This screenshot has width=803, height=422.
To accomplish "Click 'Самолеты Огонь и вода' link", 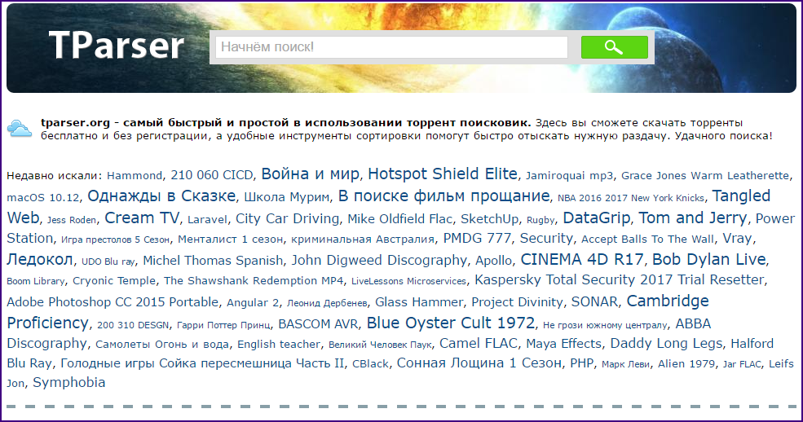I will (x=162, y=345).
